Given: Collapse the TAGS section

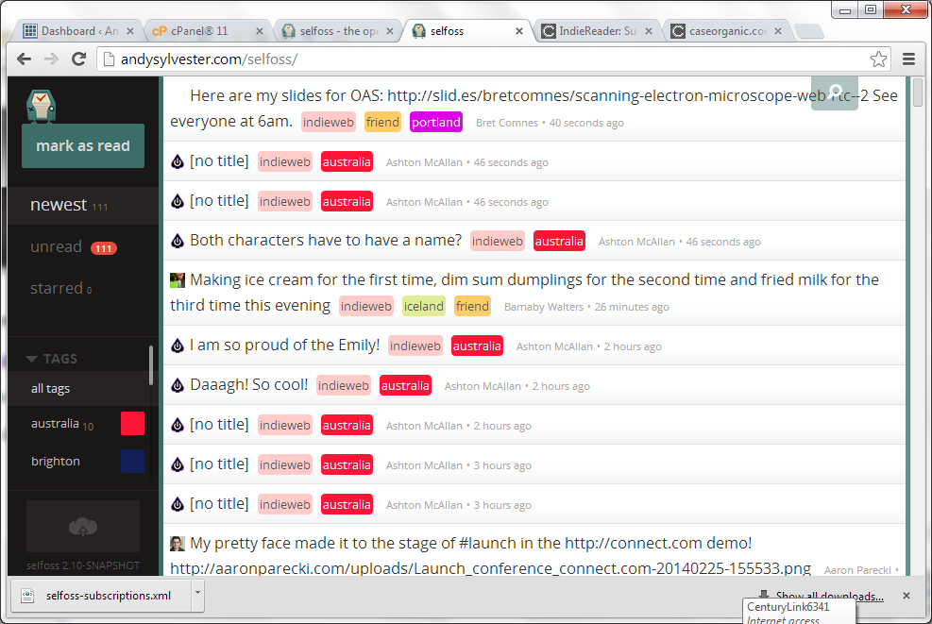Looking at the screenshot, I should click(52, 359).
